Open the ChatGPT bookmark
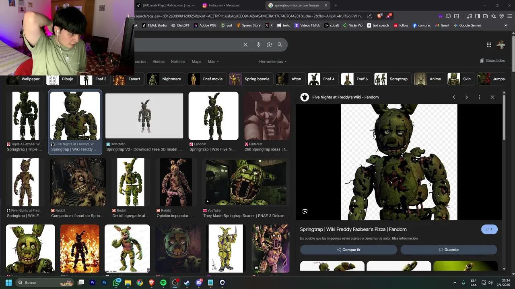The height and width of the screenshot is (289, 515). [180, 25]
